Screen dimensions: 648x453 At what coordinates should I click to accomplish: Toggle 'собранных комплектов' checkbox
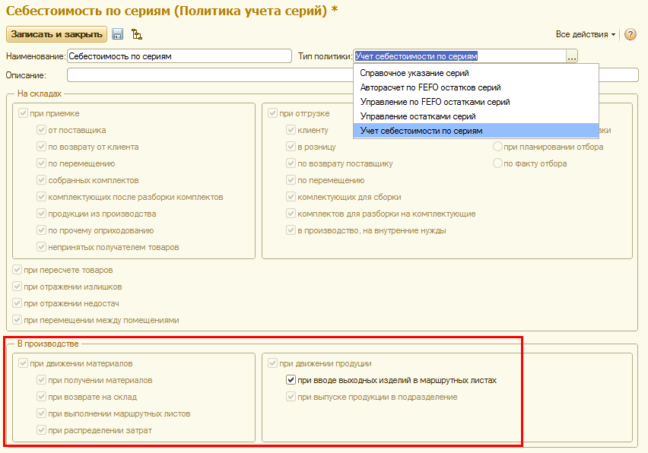[41, 180]
